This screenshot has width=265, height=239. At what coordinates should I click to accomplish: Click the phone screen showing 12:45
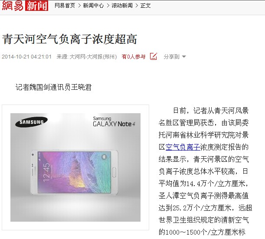click(x=74, y=172)
